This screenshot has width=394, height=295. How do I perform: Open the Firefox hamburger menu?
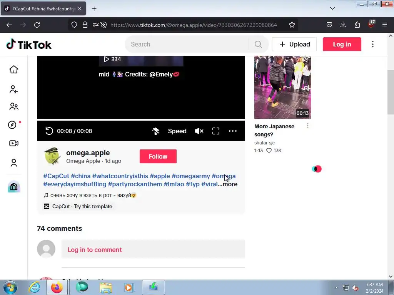(385, 25)
